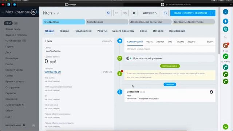The height and width of the screenshot is (131, 233).
Task: Switch to the Предложения tab
Action: coord(83,31)
